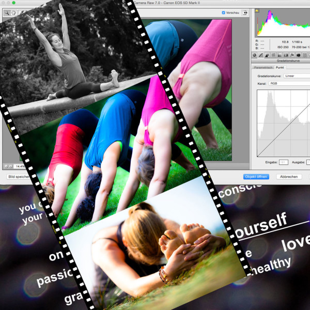This screenshot has width=310, height=310.
Task: Select the Zoom tool in Camera Raw
Action: pos(7,13)
